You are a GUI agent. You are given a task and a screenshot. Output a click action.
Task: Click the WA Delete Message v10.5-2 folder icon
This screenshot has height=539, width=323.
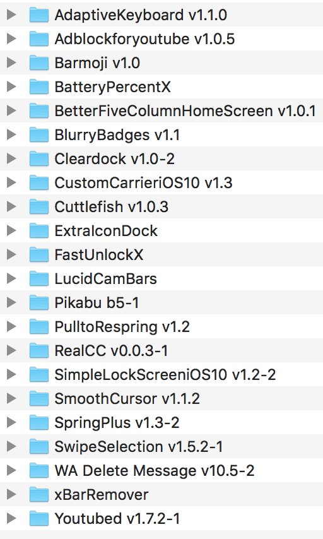click(x=39, y=471)
